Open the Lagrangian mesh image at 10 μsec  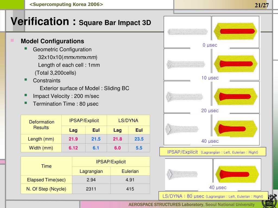(x=186, y=64)
